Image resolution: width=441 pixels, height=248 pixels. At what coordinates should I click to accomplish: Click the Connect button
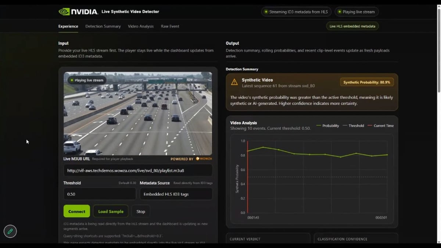point(77,211)
